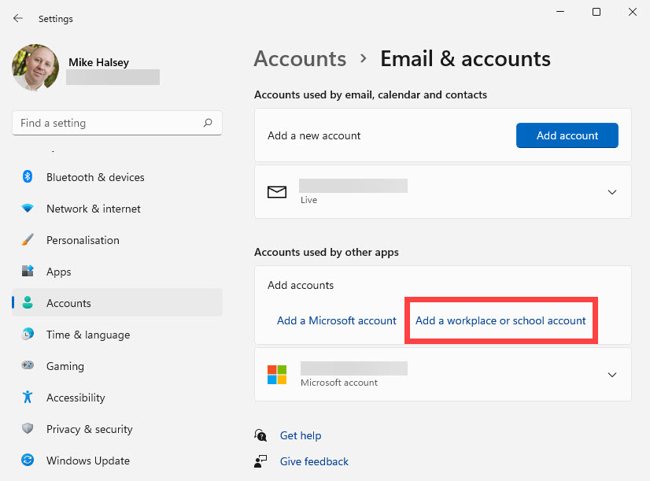The image size is (650, 481).
Task: Focus the Find a setting search box
Action: [117, 123]
